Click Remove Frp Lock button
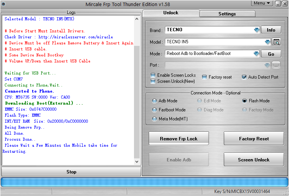Viewport: 289px width, 196px height. (179, 138)
